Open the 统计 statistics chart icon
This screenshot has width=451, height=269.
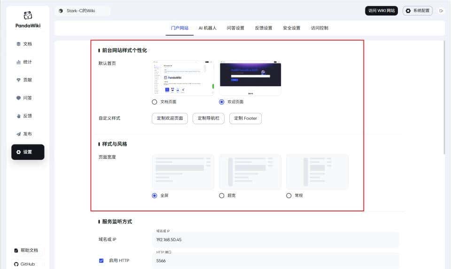(18, 62)
